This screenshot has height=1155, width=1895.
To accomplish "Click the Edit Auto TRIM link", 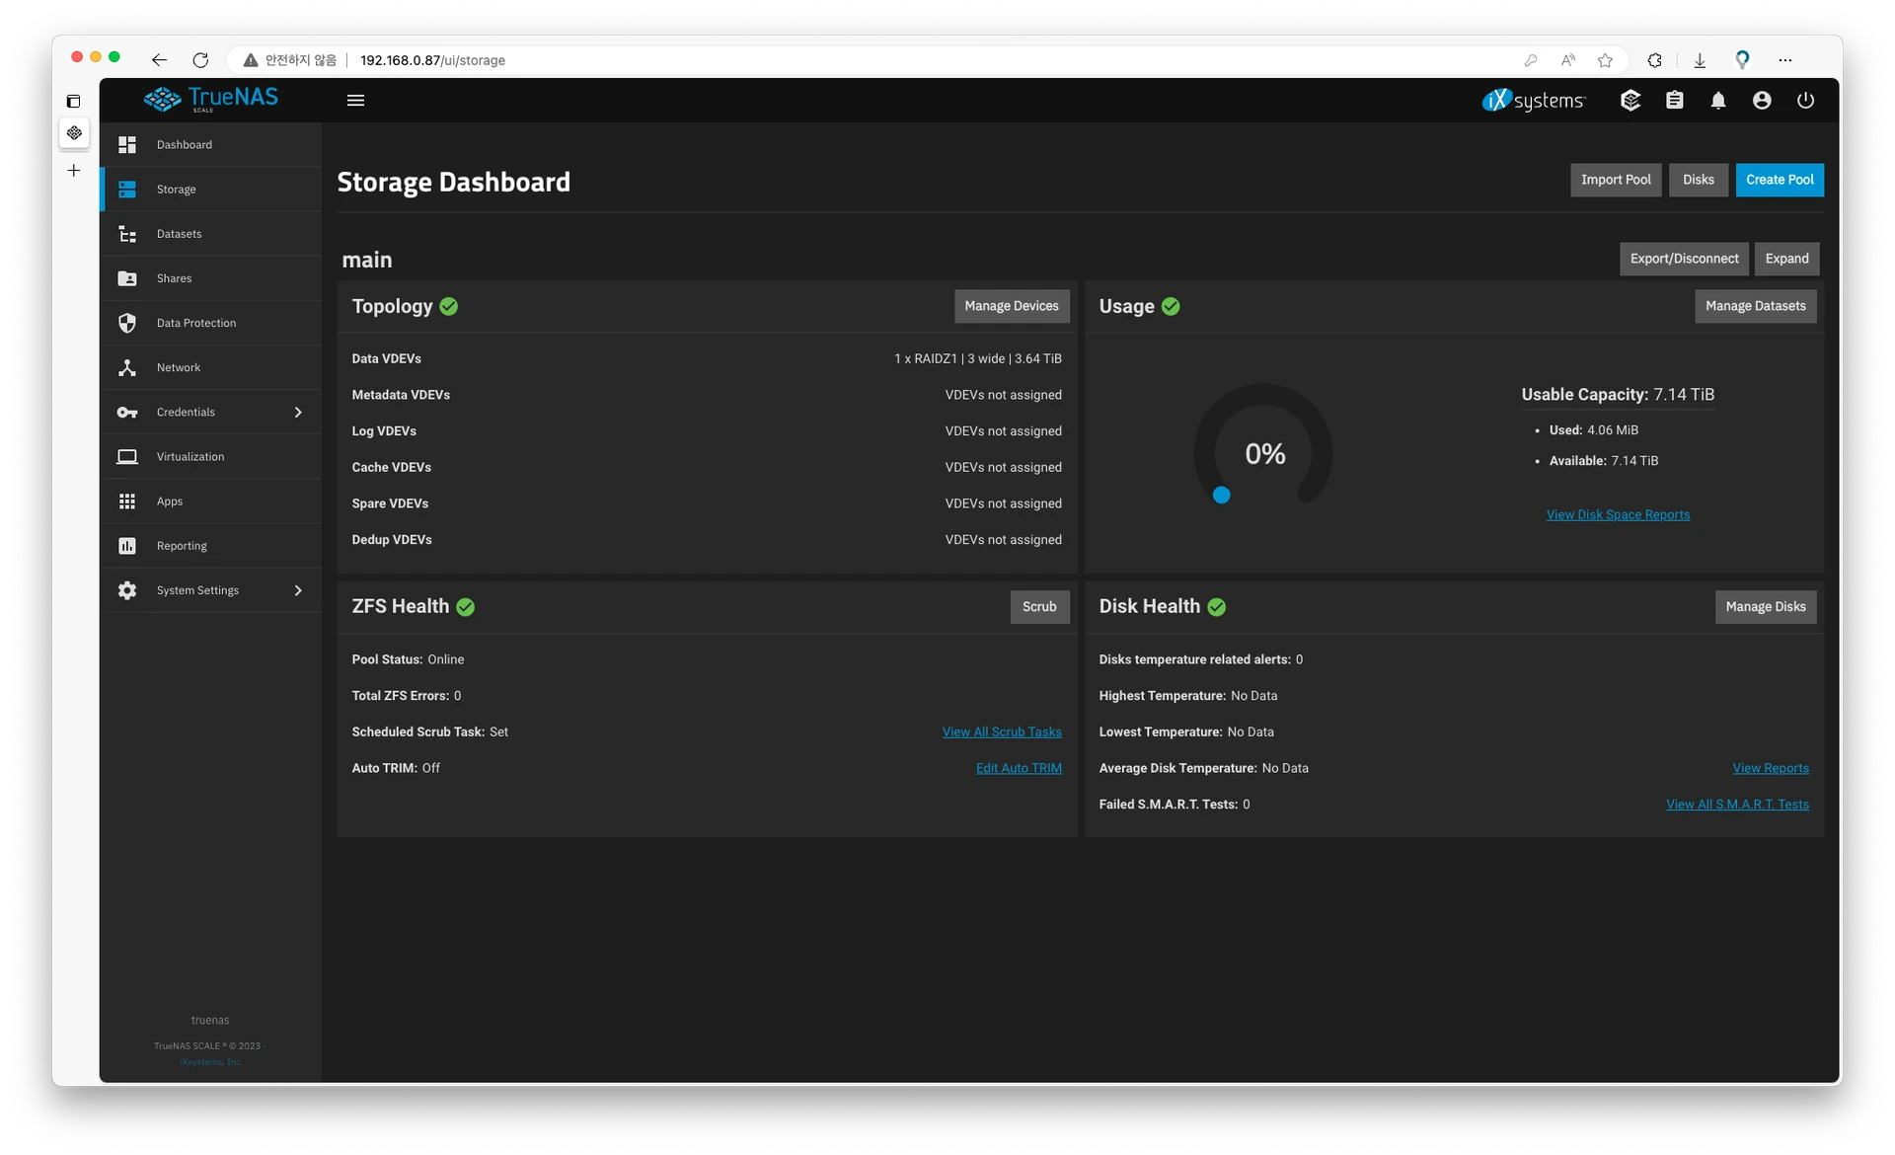I will [1019, 768].
